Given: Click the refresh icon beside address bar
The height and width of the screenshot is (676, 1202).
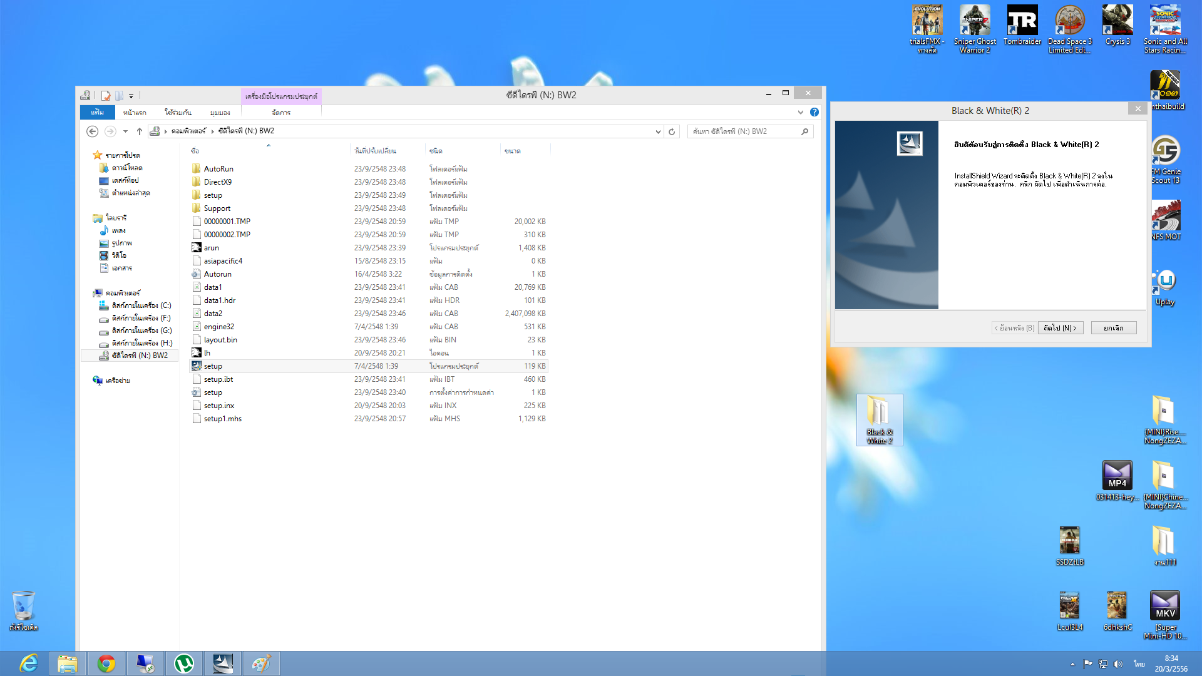Looking at the screenshot, I should [x=672, y=131].
